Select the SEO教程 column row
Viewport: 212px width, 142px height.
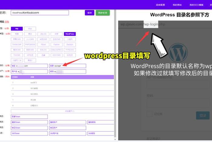click(62, 88)
